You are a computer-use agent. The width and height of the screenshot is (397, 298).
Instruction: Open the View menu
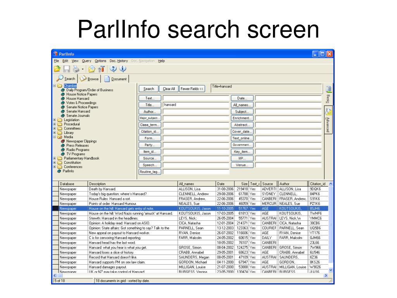tap(75, 61)
